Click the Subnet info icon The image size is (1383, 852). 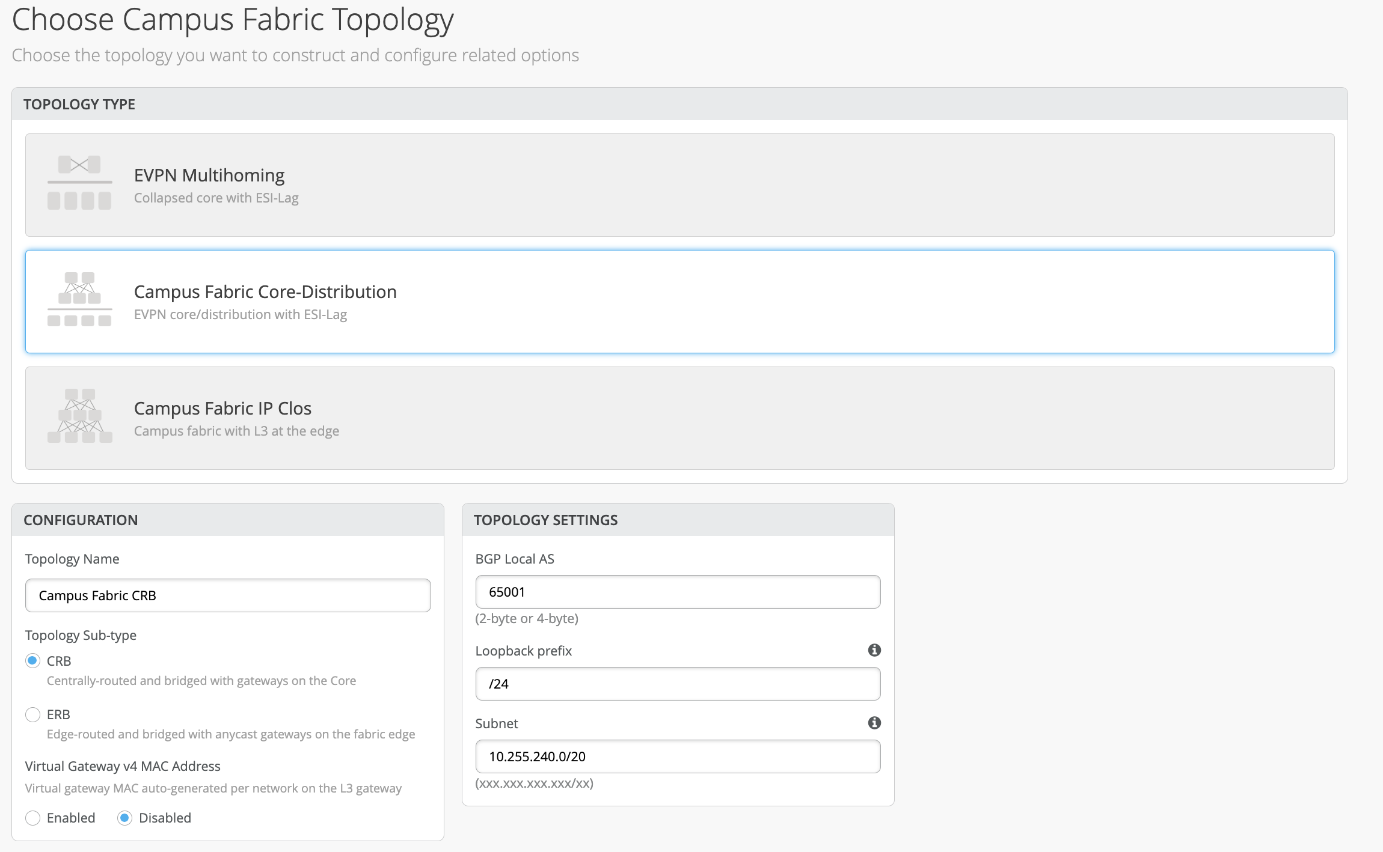pos(874,723)
